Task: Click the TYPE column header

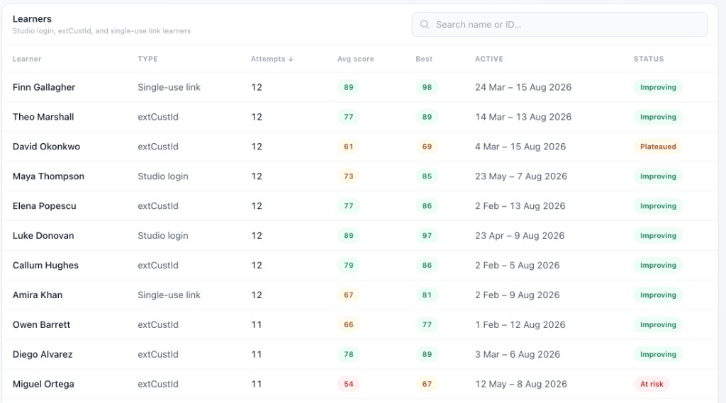Action: click(147, 59)
